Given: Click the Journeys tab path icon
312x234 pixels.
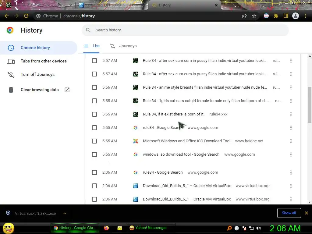Looking at the screenshot, I should click(112, 46).
